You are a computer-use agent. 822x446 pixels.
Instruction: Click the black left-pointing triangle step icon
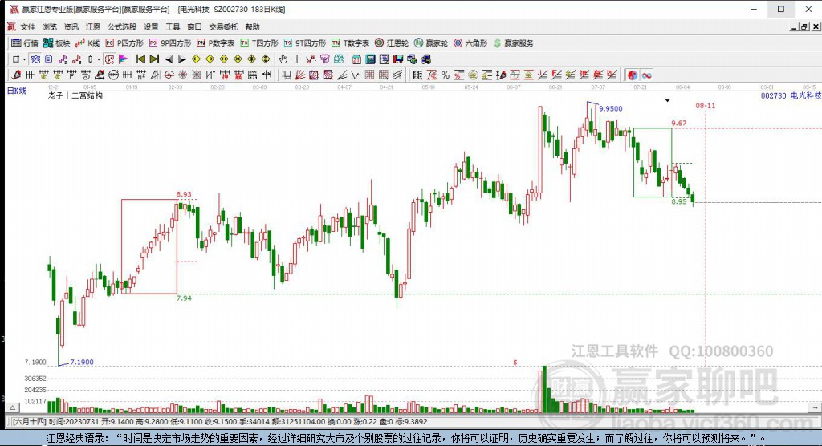[169, 59]
